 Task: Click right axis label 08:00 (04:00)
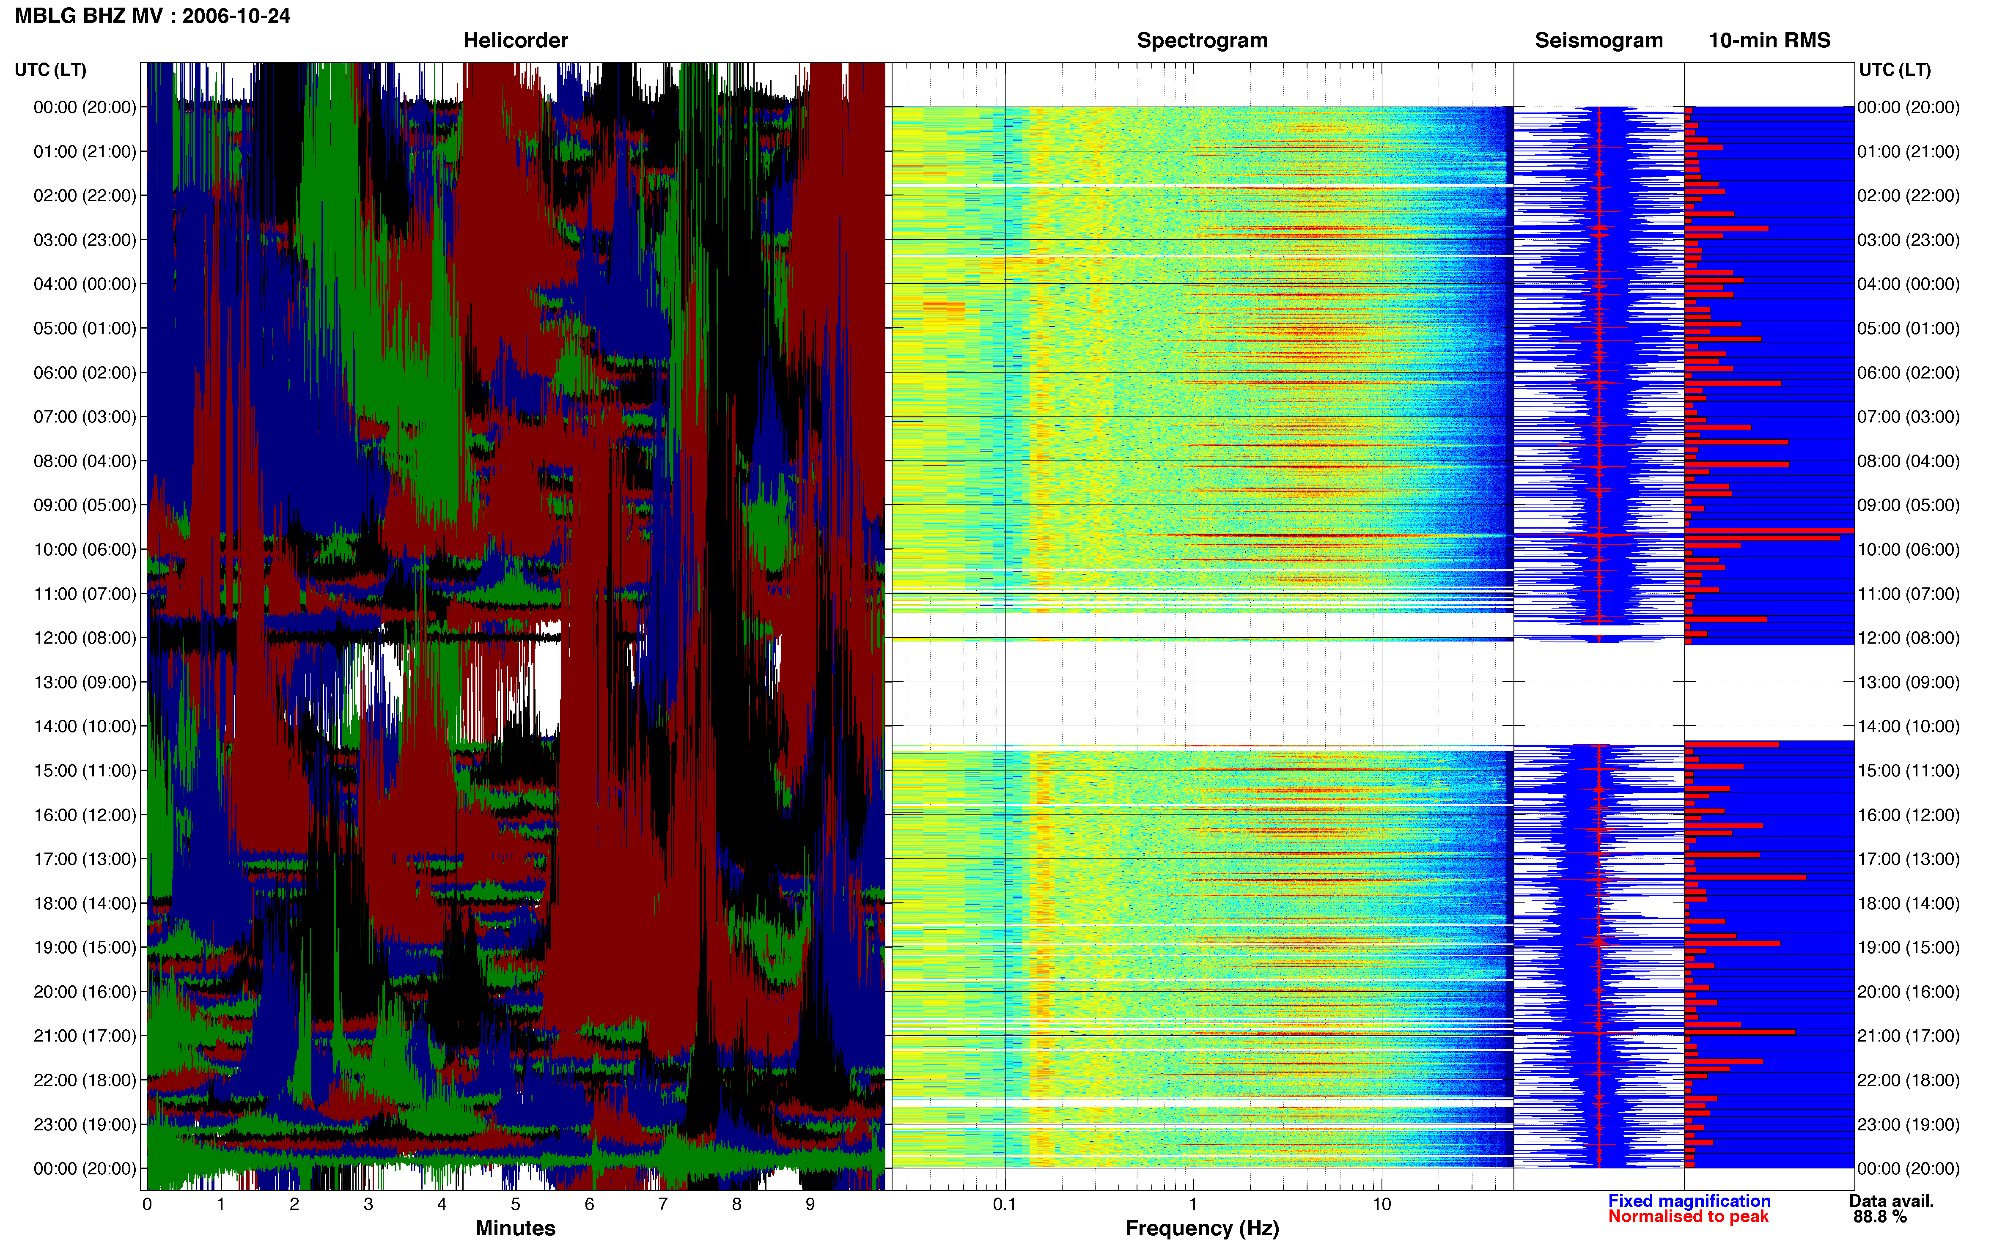point(1908,461)
